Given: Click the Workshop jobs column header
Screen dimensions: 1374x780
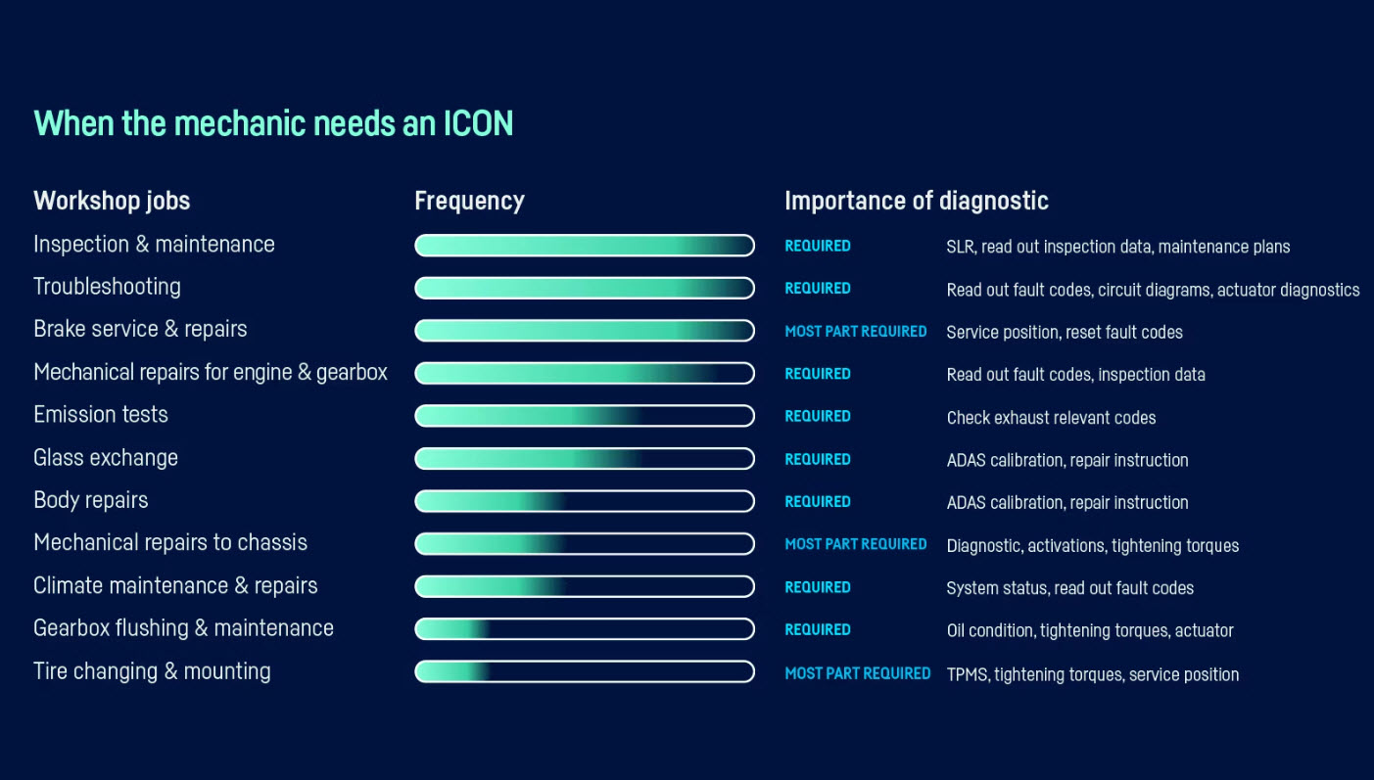Looking at the screenshot, I should 112,201.
